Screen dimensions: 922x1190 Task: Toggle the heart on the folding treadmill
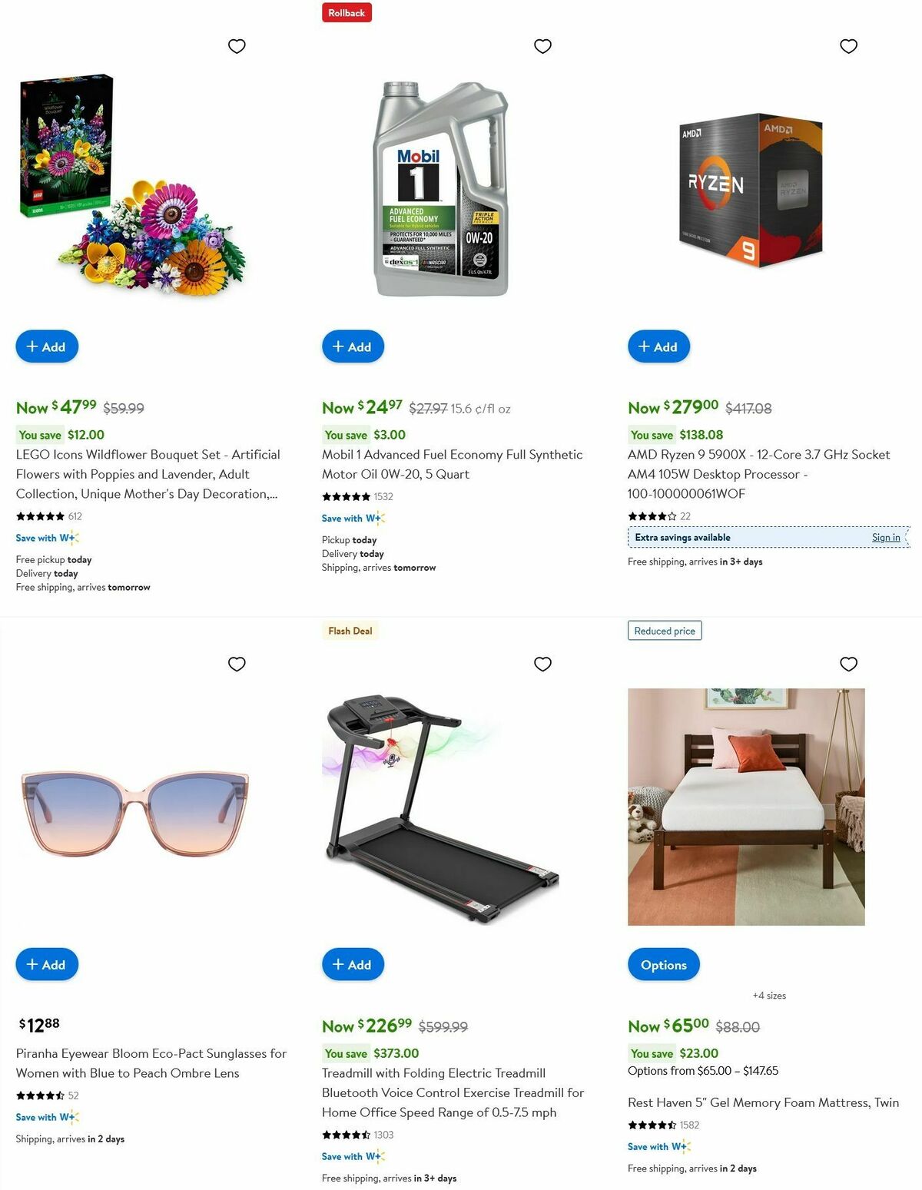[542, 664]
